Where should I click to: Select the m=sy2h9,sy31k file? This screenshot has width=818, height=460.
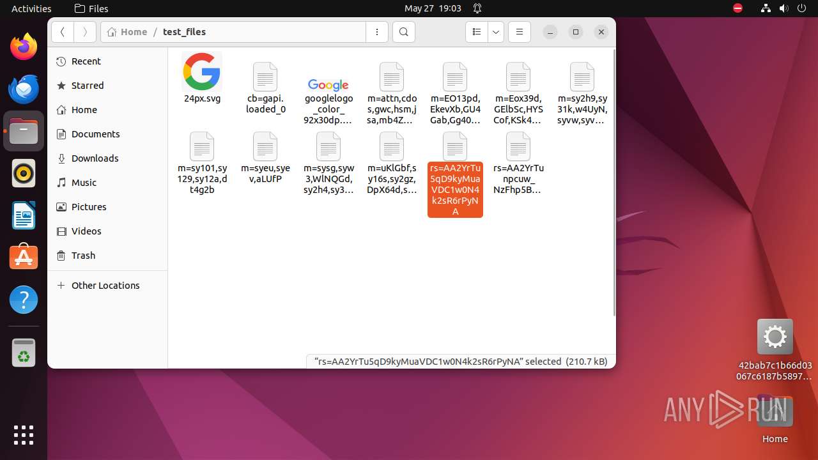click(x=582, y=95)
